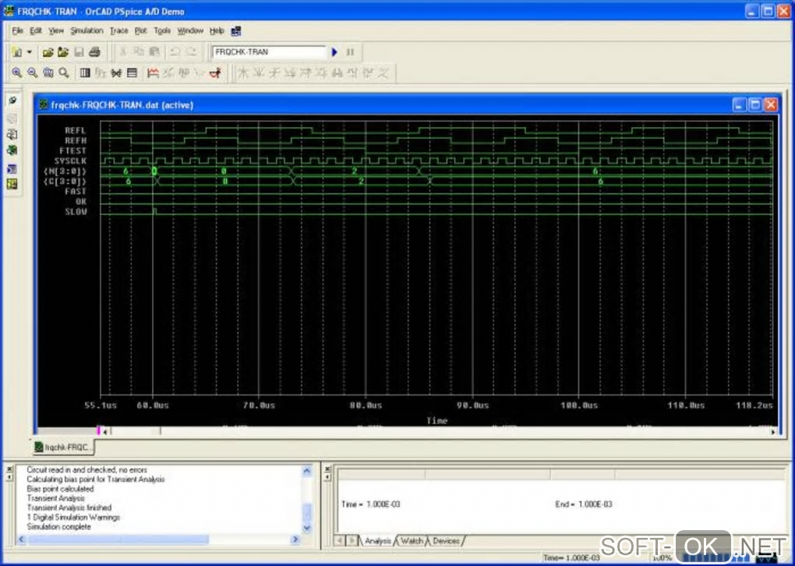Click the FRQCHK-TRAN simulation profile field
This screenshot has width=795, height=566.
coord(268,52)
